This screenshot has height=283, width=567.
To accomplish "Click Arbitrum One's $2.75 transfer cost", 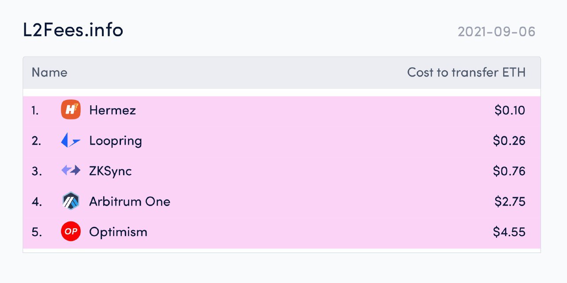I will pos(510,202).
